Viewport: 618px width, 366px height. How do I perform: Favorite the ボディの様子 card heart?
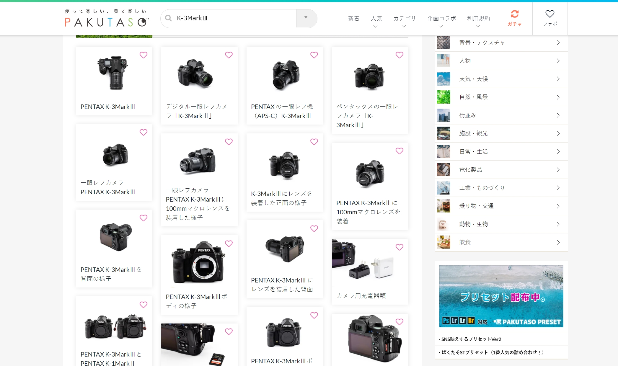coord(229,244)
